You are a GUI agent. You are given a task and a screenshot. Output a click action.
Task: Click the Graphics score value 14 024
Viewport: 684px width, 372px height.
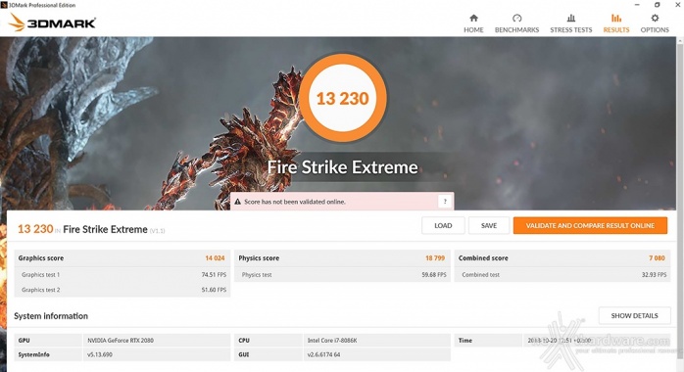pos(215,257)
